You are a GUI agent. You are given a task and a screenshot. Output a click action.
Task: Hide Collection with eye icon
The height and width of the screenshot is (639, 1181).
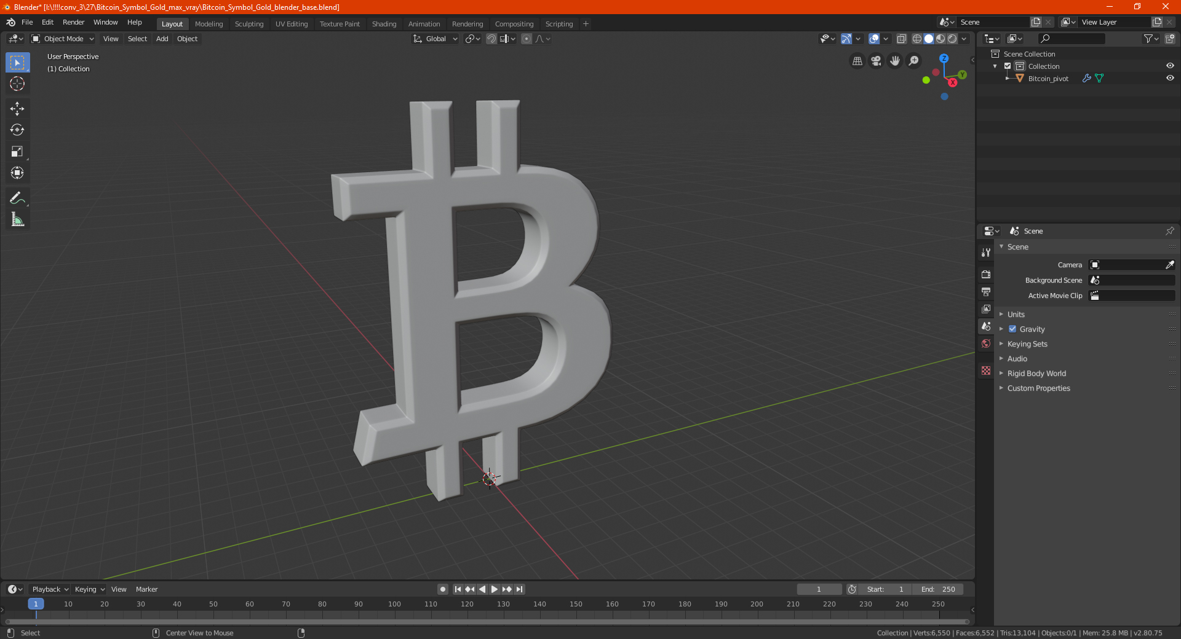1170,66
